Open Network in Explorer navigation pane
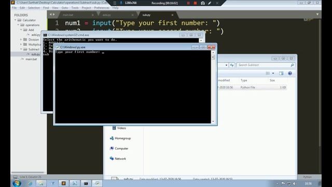Screen dimensions: 332x187 click(x=120, y=158)
